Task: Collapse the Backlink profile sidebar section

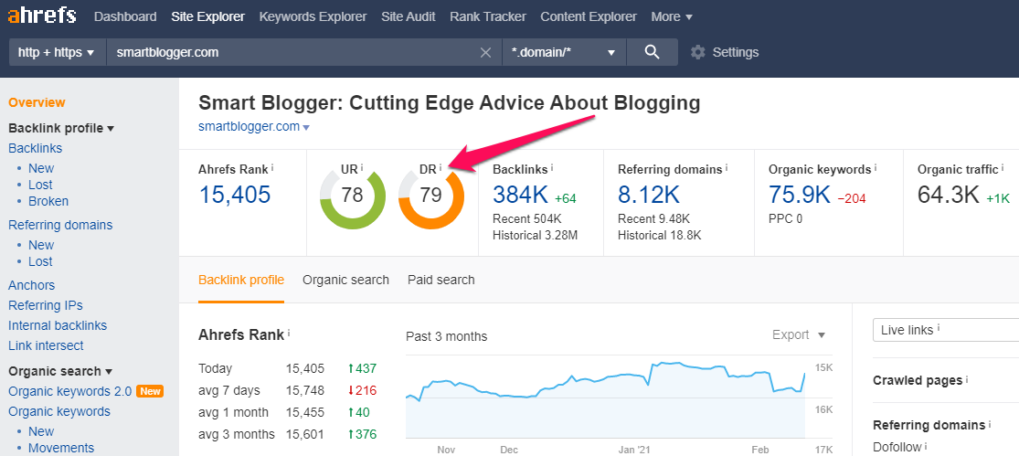Action: [x=61, y=128]
